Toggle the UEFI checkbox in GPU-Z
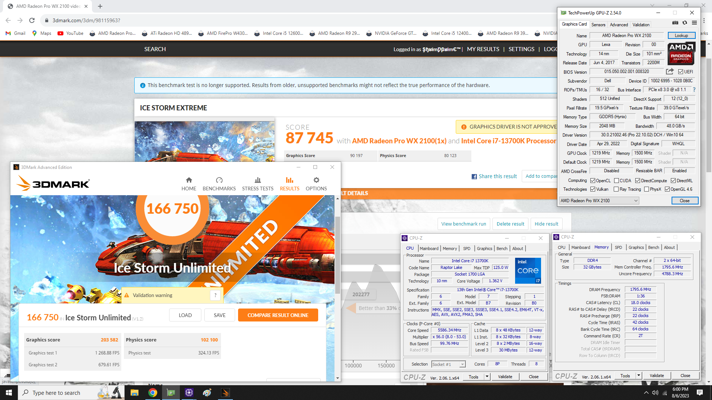 (680, 72)
